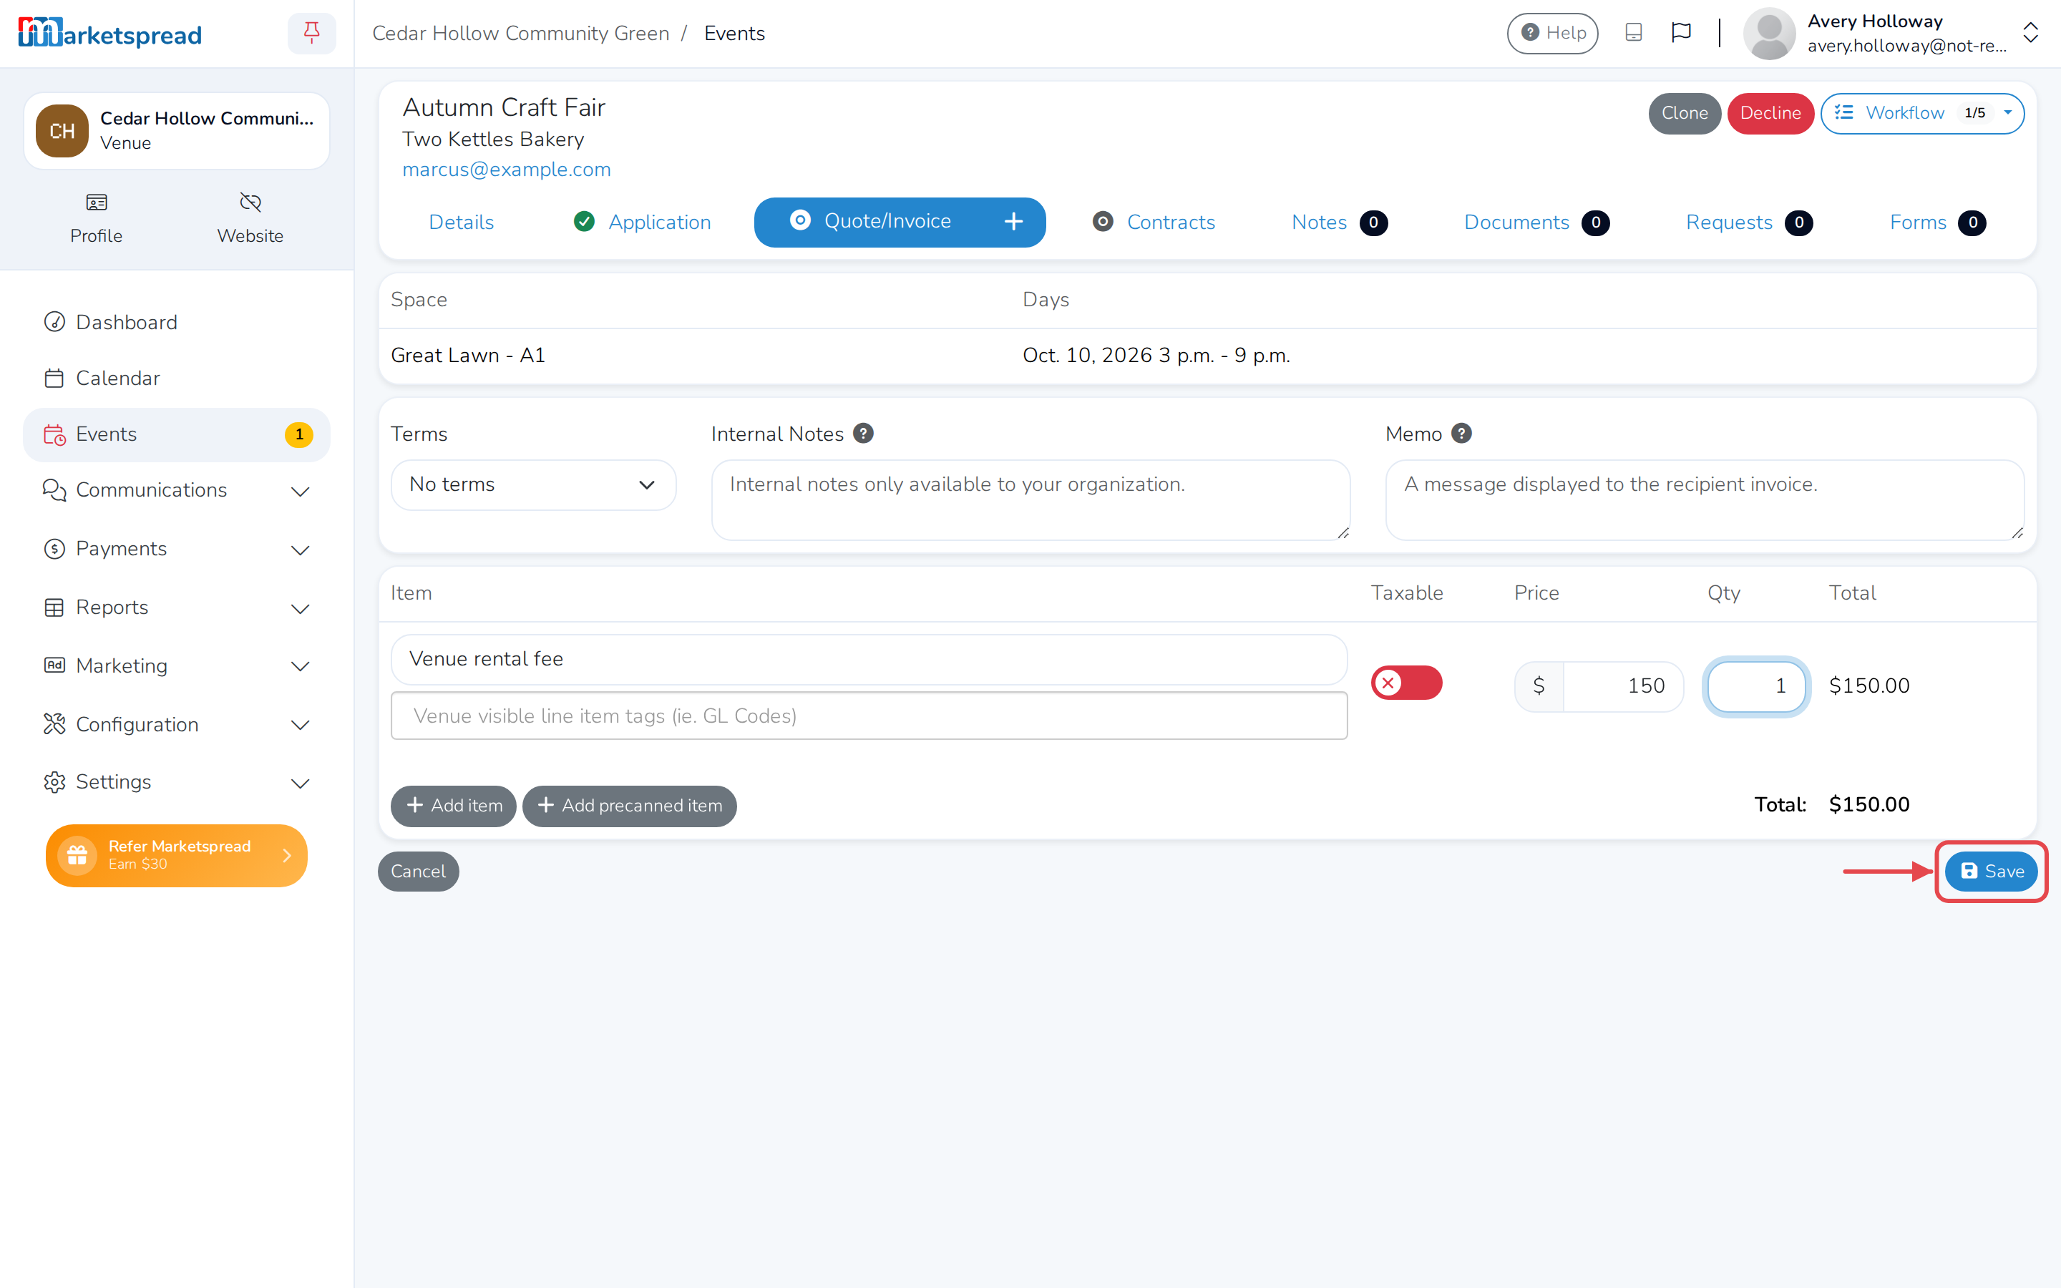This screenshot has width=2061, height=1288.
Task: Open the guide book icon in the header
Action: tap(1632, 32)
